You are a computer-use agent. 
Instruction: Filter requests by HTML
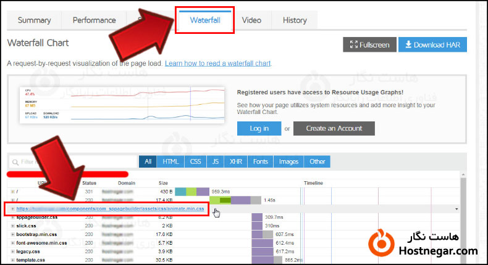pos(170,161)
